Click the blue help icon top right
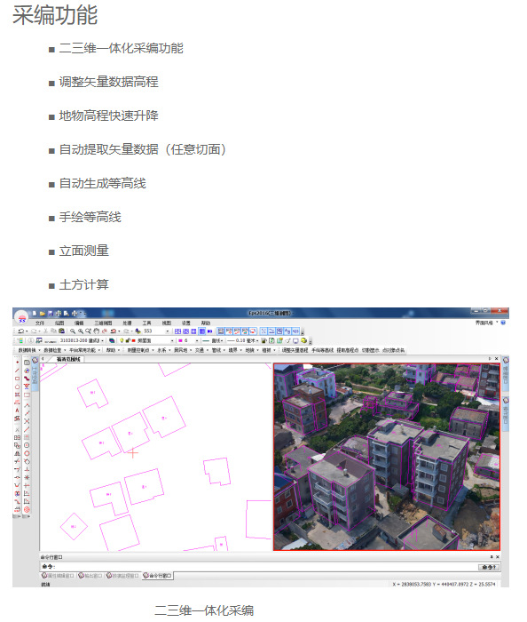 click(x=503, y=323)
